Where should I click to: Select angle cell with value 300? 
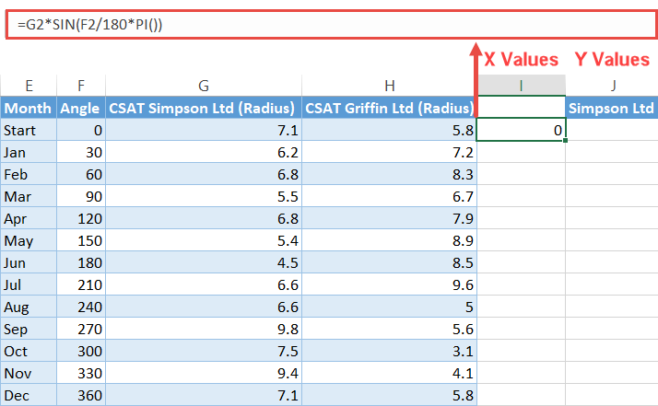[x=81, y=351]
